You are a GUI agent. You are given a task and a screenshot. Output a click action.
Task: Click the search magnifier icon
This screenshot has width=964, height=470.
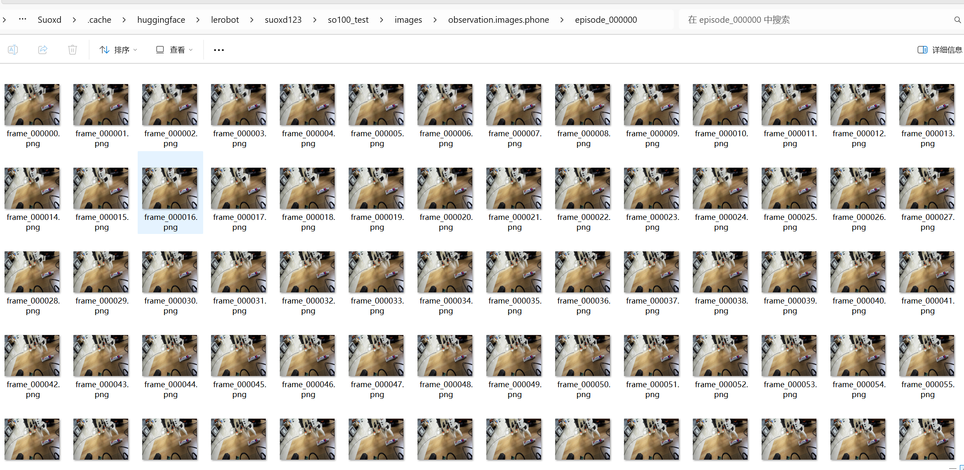tap(957, 20)
